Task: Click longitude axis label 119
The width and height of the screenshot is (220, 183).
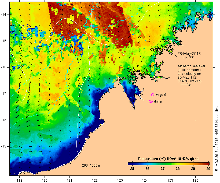Action: (x=19, y=180)
